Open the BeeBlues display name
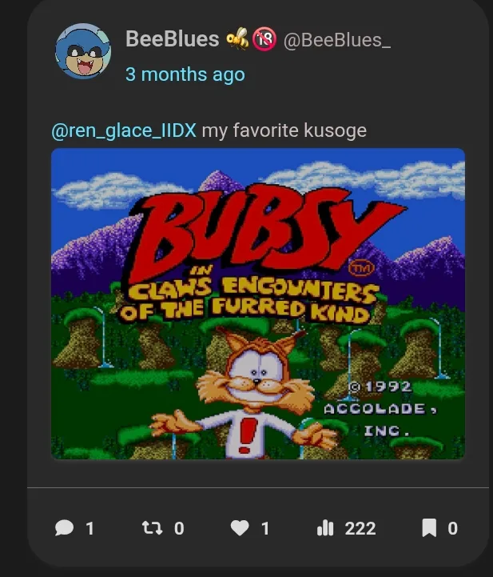493x577 pixels. (x=173, y=38)
